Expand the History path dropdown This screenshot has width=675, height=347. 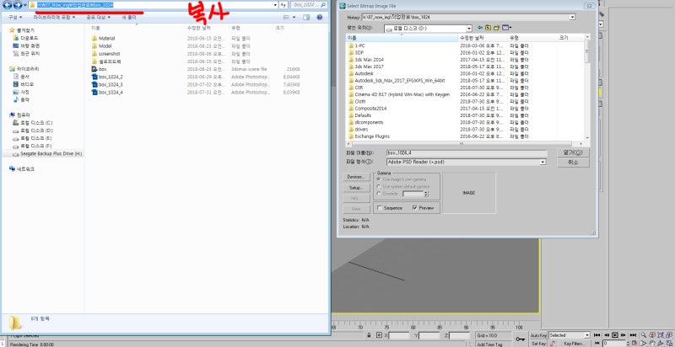click(572, 17)
